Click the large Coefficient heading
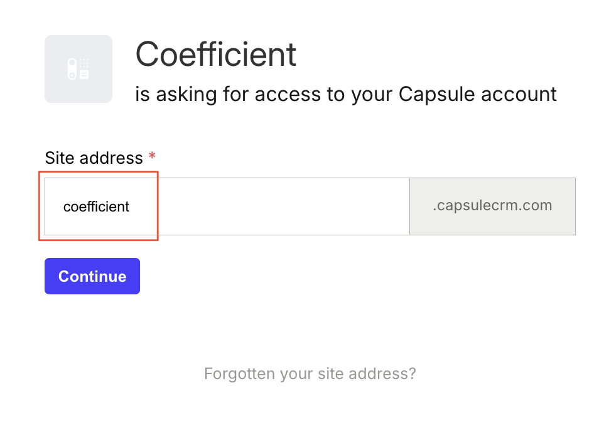 216,55
